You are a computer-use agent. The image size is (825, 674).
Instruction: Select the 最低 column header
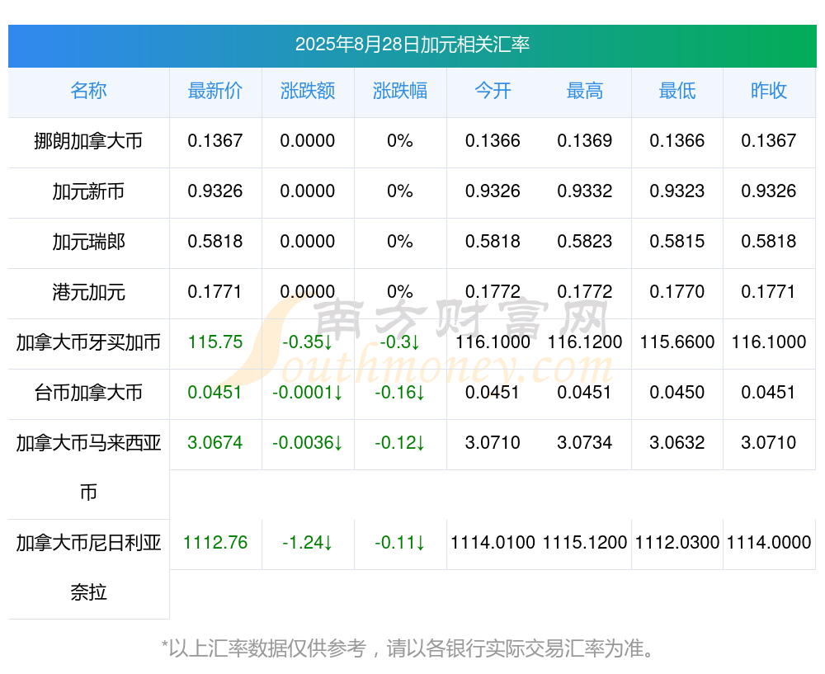click(677, 91)
